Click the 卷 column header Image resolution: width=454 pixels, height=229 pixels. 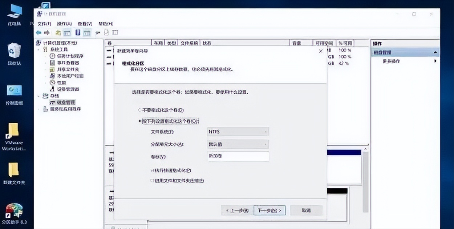tap(128, 43)
